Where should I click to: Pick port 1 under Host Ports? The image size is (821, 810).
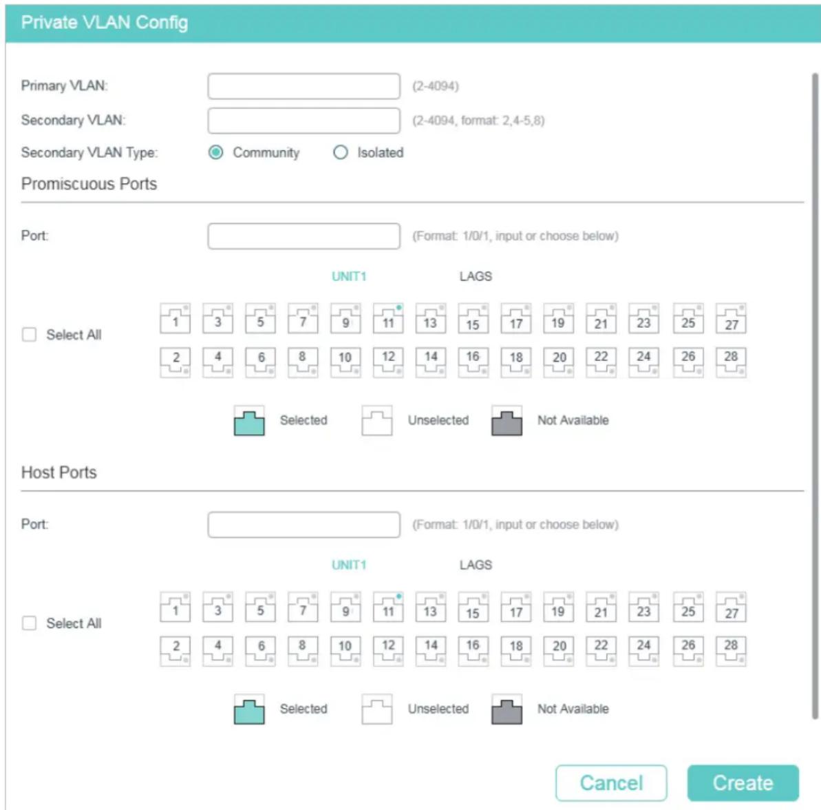click(175, 607)
